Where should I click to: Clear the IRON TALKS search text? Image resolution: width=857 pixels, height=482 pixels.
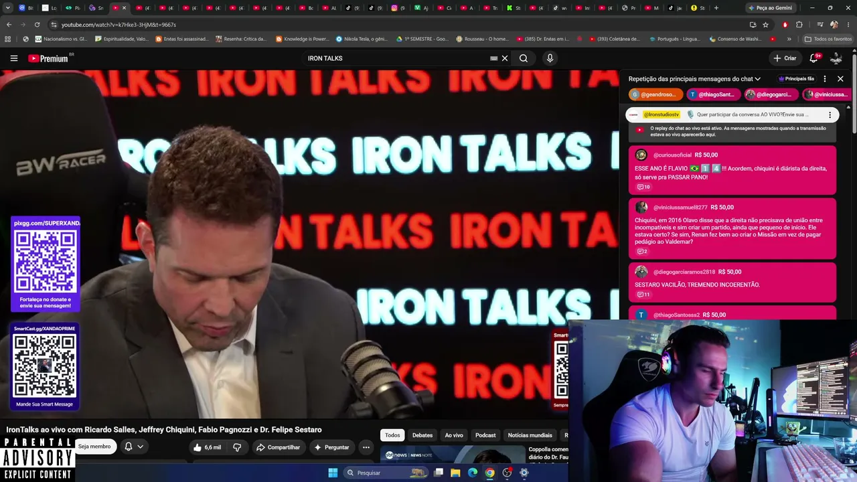(505, 58)
